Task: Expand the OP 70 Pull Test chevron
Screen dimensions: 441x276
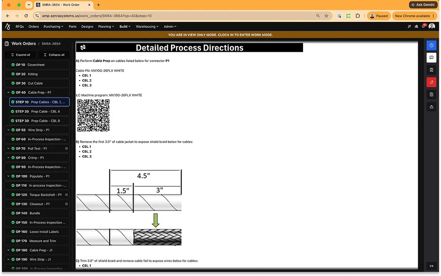Action: 8,148
